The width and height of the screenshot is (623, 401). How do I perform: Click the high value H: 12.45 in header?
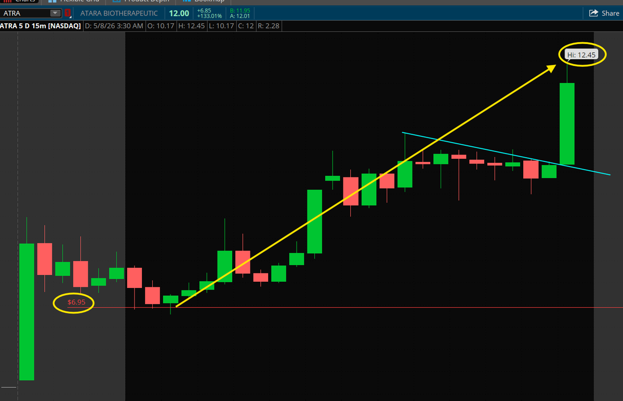point(192,26)
